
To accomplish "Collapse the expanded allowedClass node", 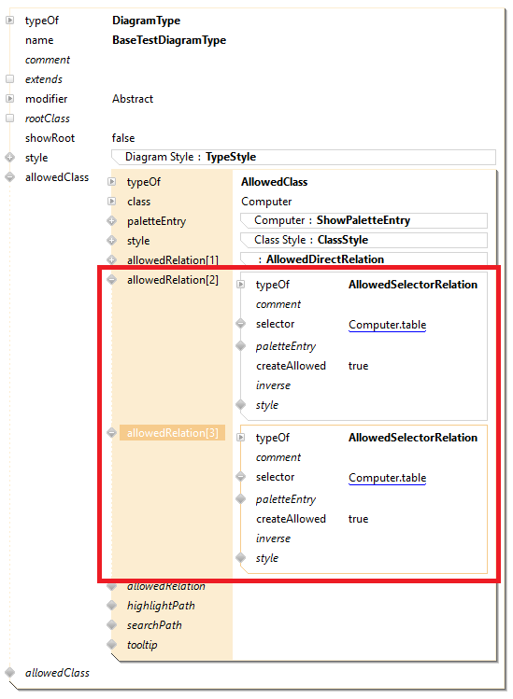I will tap(10, 177).
